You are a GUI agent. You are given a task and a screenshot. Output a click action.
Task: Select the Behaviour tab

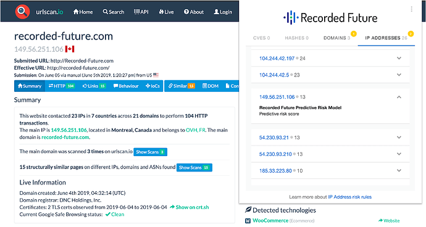pyautogui.click(x=126, y=86)
